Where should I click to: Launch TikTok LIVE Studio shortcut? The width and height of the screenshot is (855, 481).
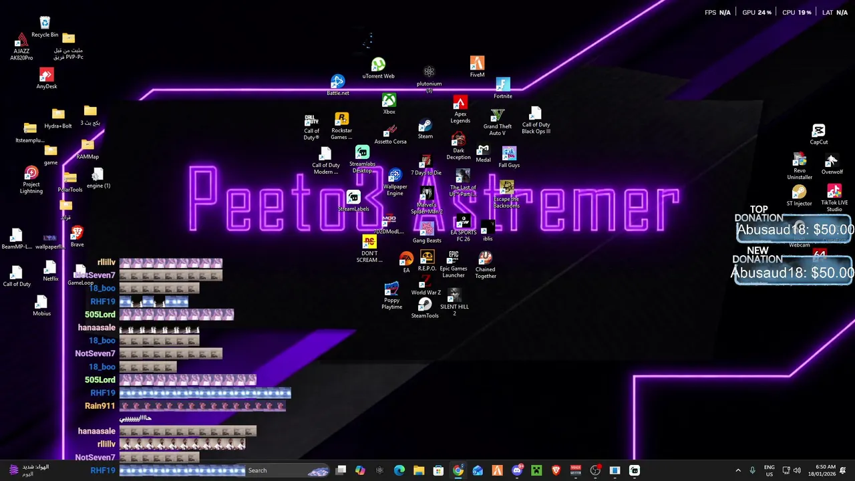coord(834,198)
